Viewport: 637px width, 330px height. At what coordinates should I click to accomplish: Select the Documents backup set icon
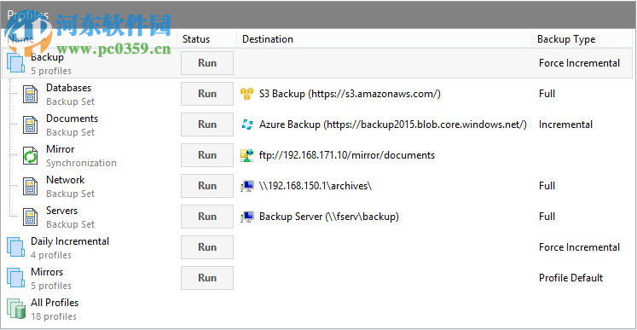click(31, 125)
